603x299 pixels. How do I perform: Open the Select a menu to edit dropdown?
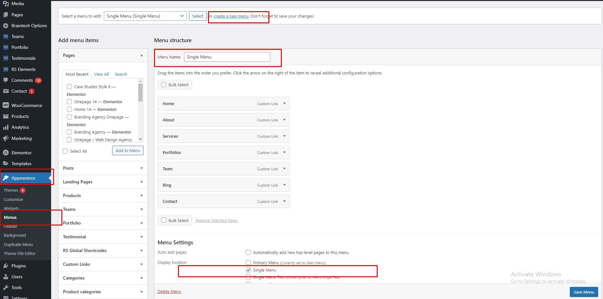[x=145, y=16]
